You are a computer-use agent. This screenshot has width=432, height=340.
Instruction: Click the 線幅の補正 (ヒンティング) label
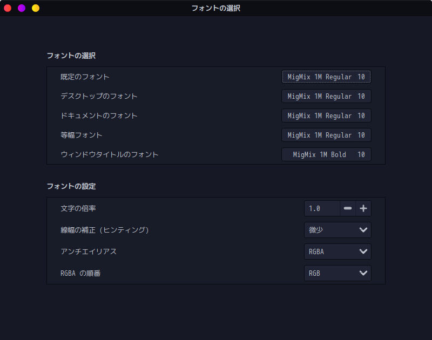[x=105, y=230]
